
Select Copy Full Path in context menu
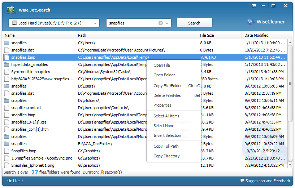[x=166, y=146]
